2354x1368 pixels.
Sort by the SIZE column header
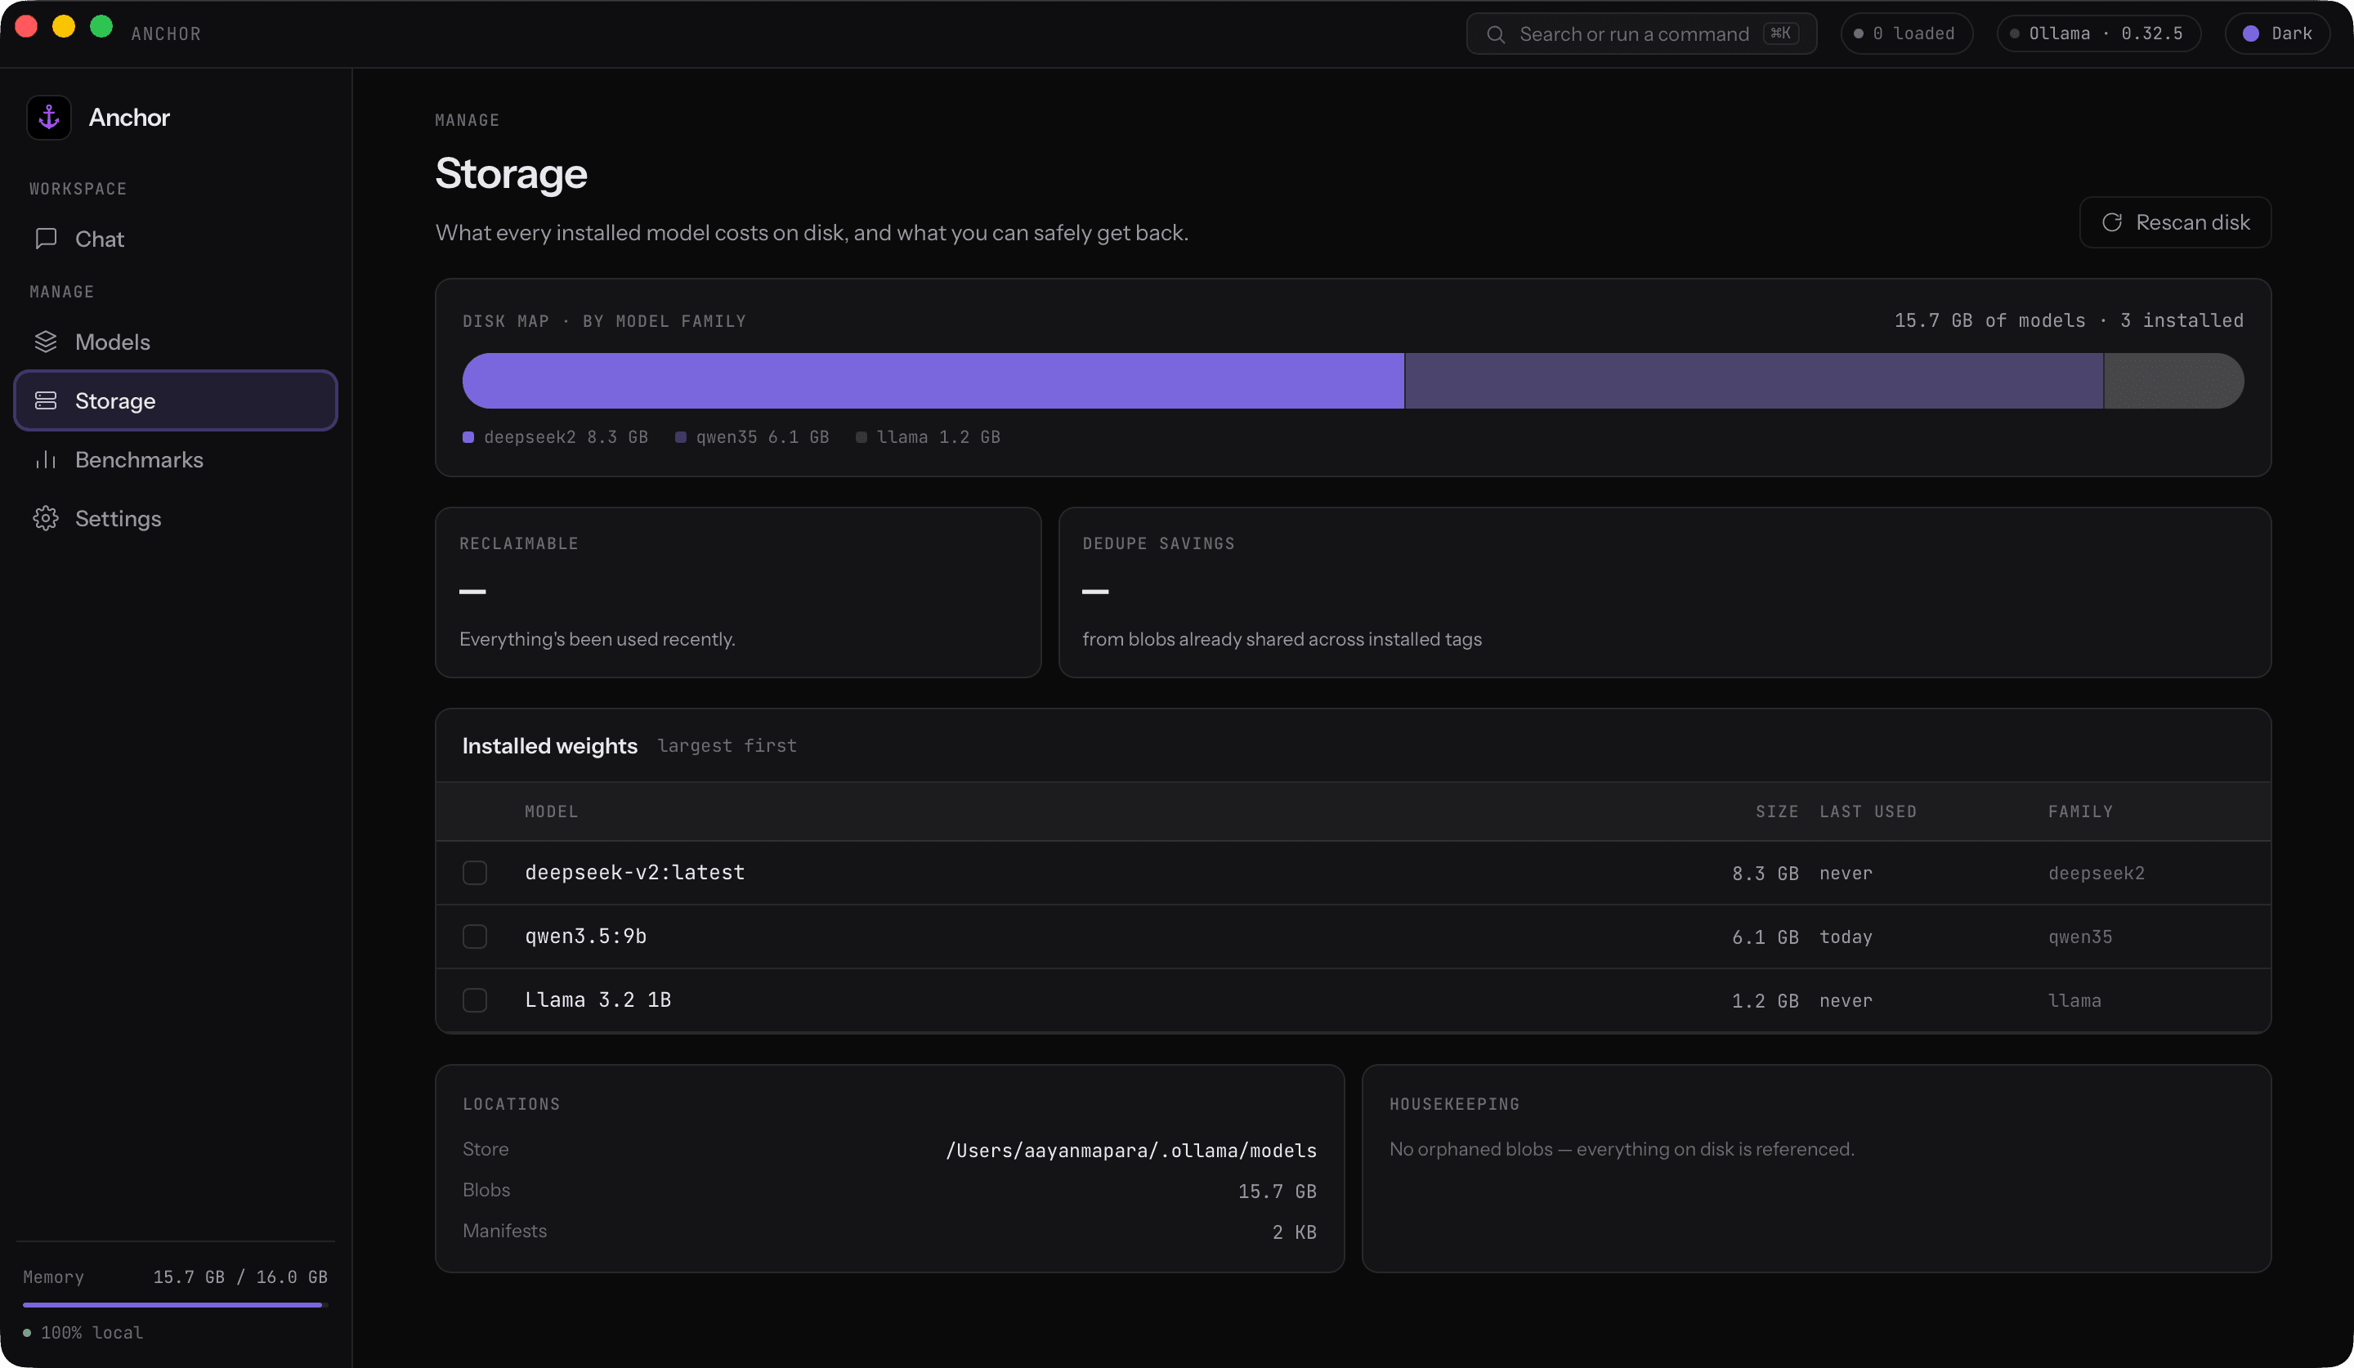coord(1777,811)
